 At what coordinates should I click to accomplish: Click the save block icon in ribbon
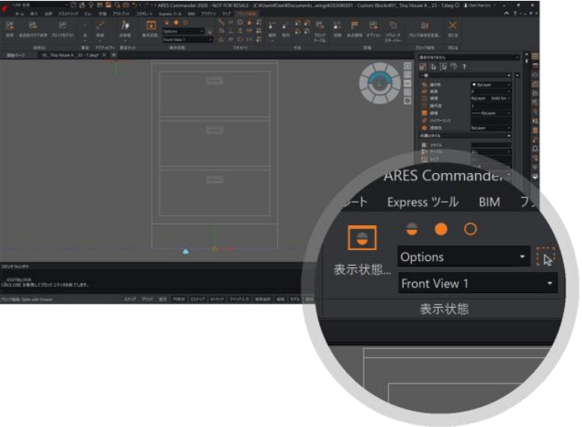click(x=10, y=27)
